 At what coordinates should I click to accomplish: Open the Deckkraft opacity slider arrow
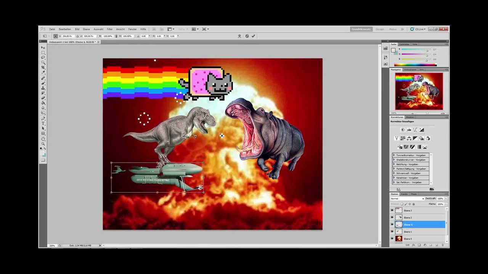click(x=446, y=199)
